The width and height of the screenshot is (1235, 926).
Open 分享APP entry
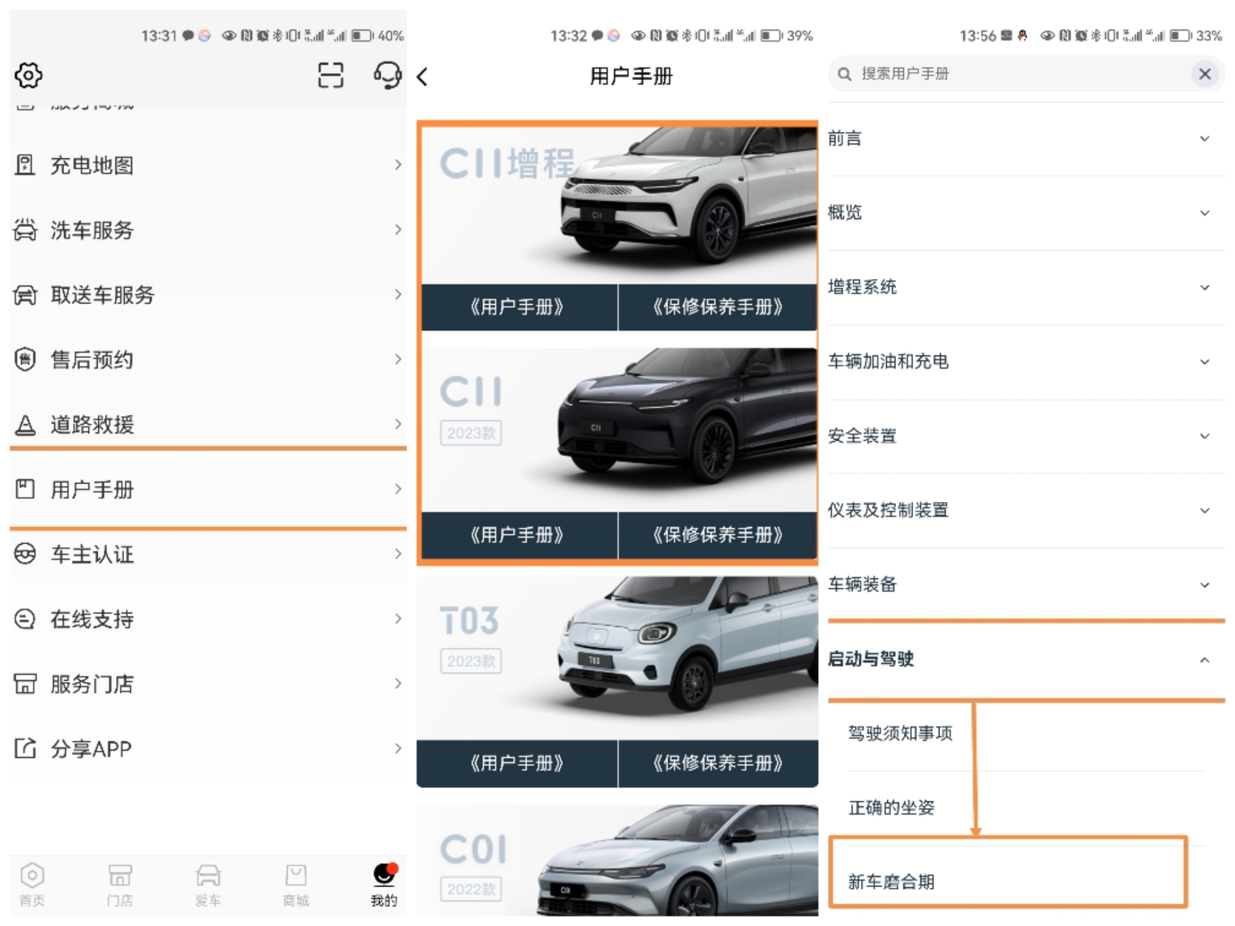click(x=208, y=748)
